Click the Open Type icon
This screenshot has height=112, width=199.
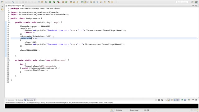(x=71, y=2)
